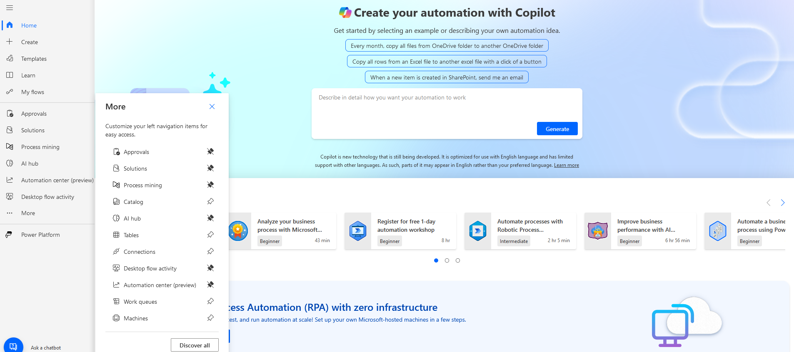794x352 pixels.
Task: Click the Approvals icon in left sidebar
Action: [x=10, y=113]
